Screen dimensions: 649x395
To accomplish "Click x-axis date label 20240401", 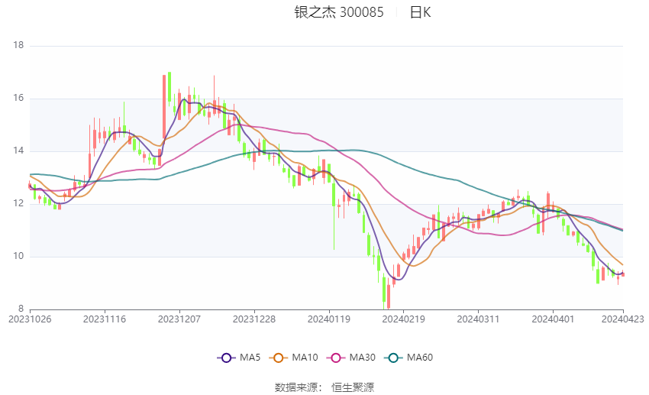I will 553,319.
